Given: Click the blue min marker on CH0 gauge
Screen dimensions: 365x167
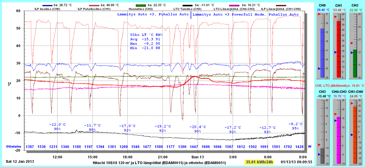Looking at the screenshot, I should (x=319, y=69).
